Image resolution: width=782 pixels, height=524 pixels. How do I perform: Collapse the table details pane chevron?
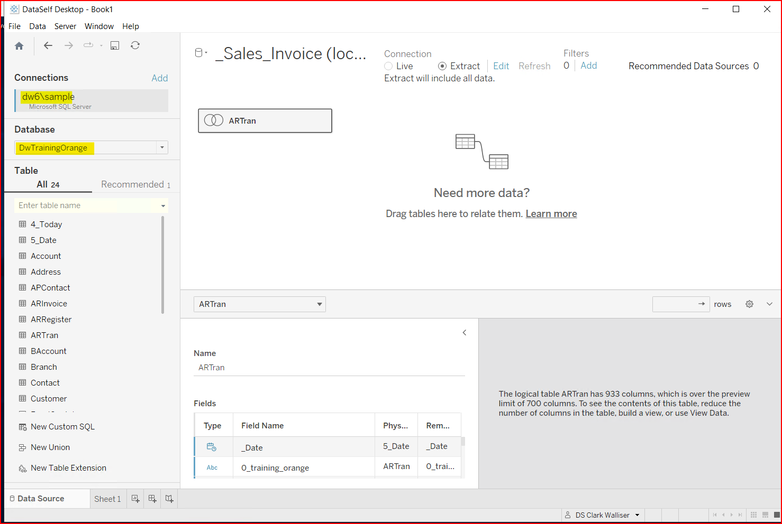click(465, 333)
